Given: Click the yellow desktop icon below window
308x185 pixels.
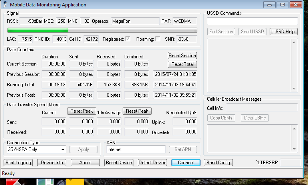Looking at the screenshot, I should pos(75,182).
